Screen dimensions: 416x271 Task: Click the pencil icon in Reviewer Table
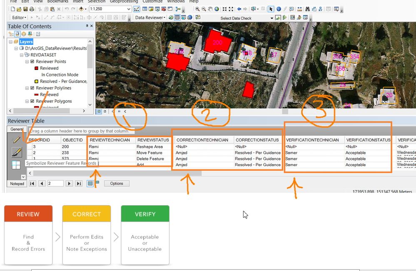tap(17, 141)
